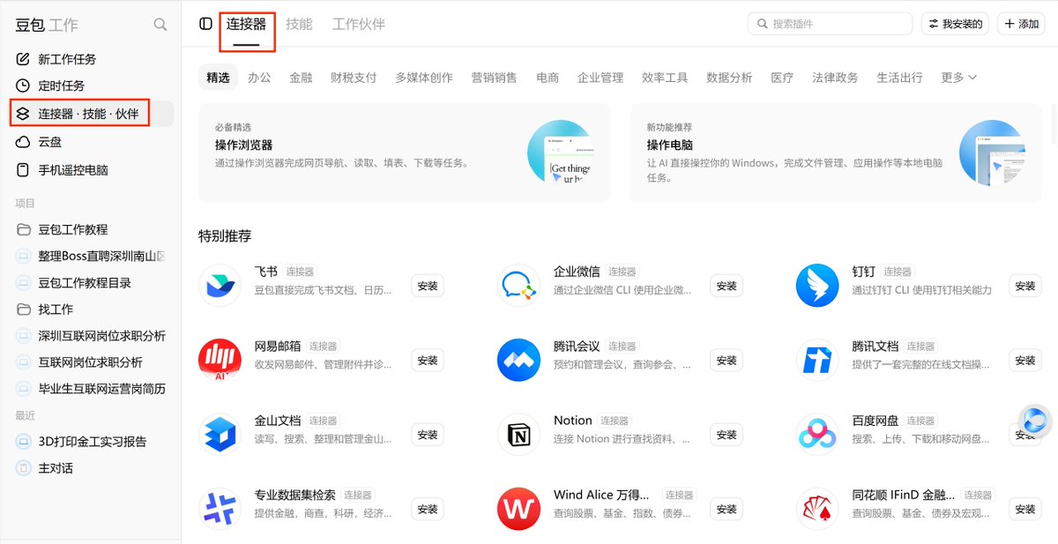Viewport: 1058px width, 544px height.
Task: Expand the 更多 categories dropdown
Action: 958,78
